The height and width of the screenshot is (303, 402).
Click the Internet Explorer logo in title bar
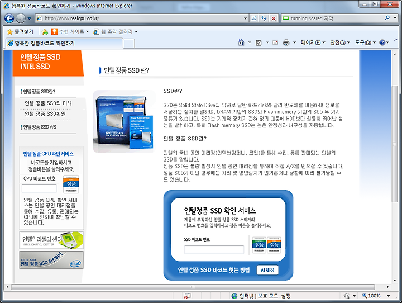pos(6,6)
